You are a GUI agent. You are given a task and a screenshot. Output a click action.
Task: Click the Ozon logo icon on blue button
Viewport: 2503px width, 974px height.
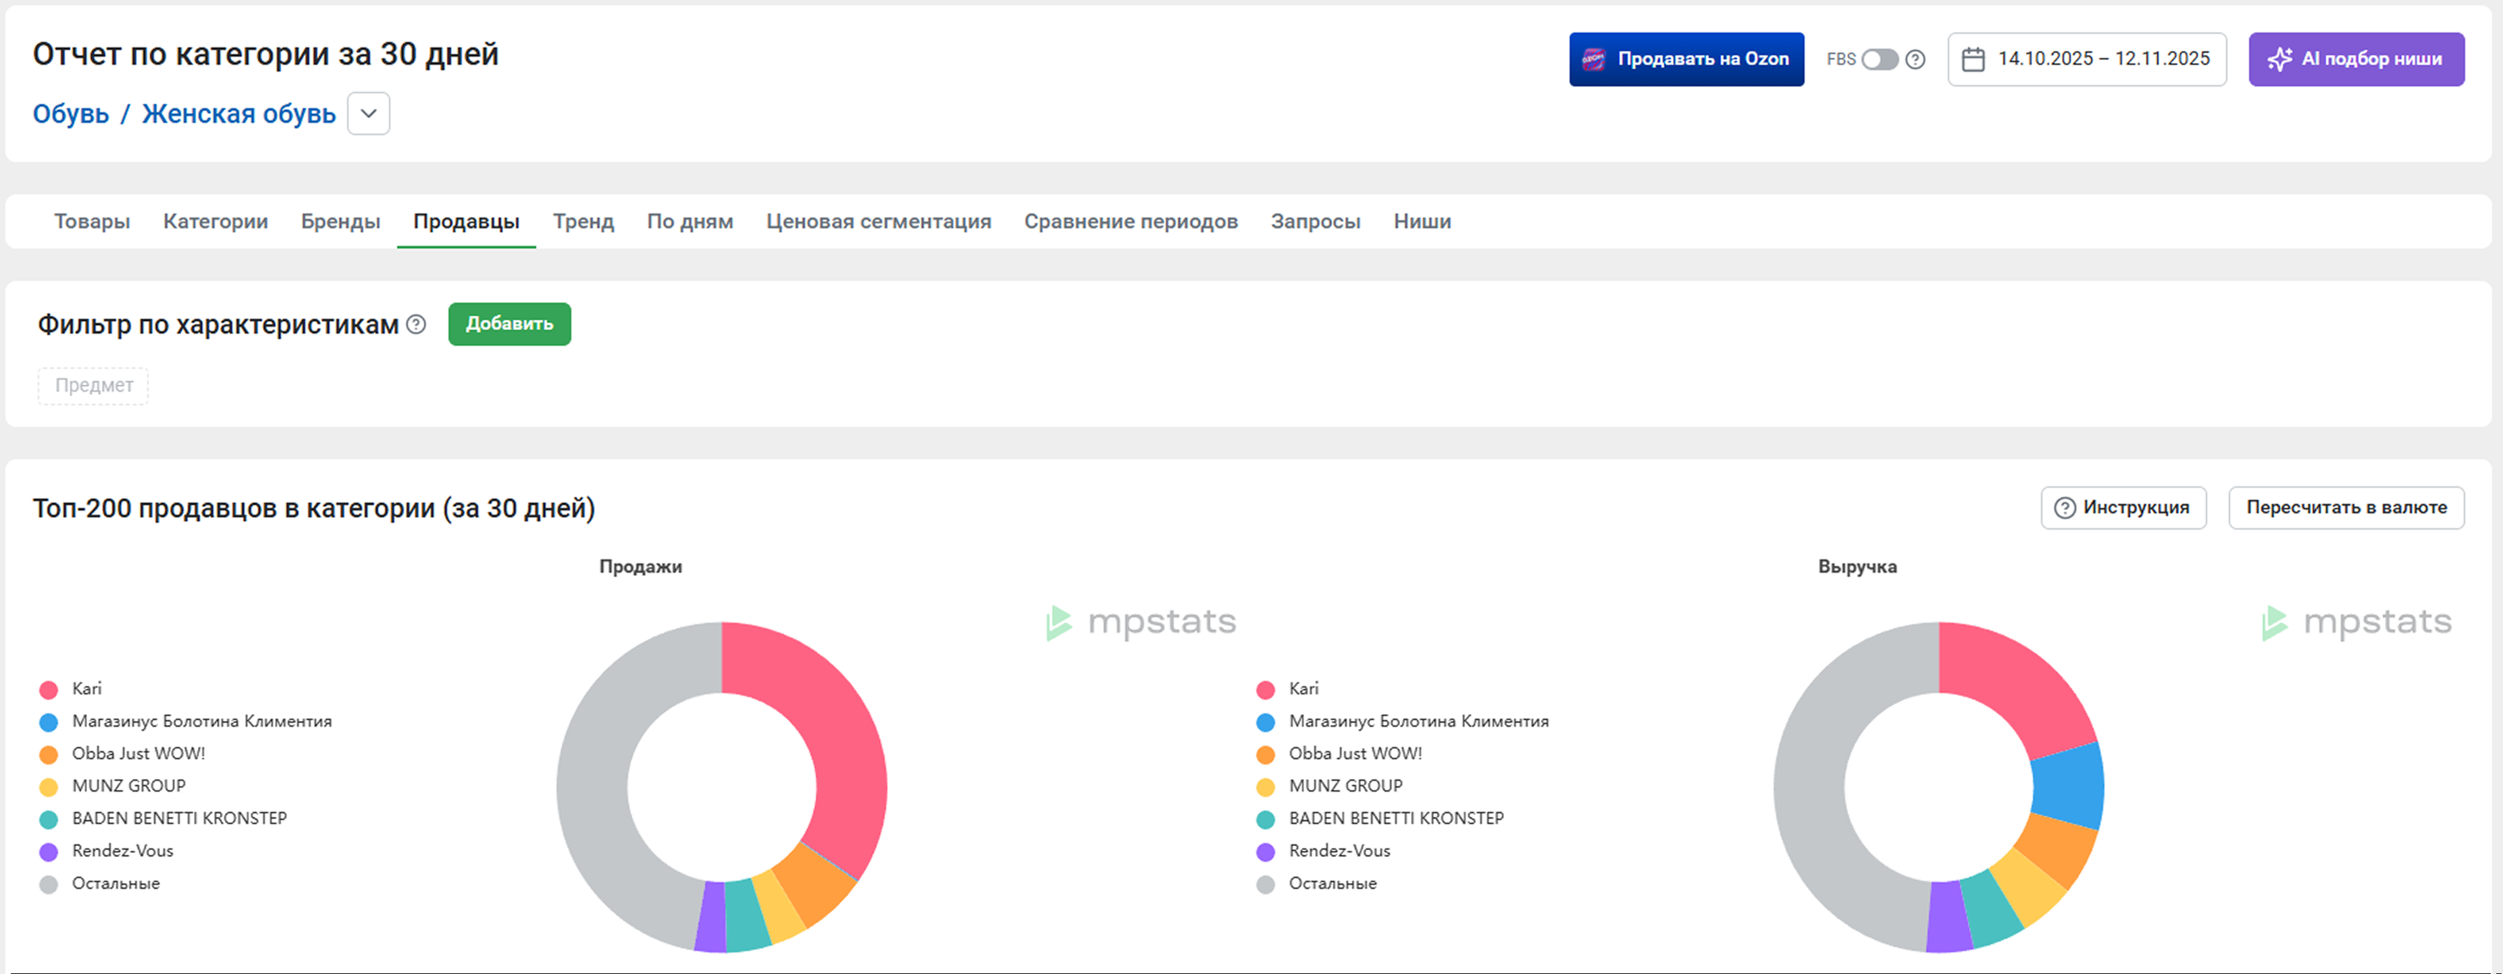click(1593, 59)
